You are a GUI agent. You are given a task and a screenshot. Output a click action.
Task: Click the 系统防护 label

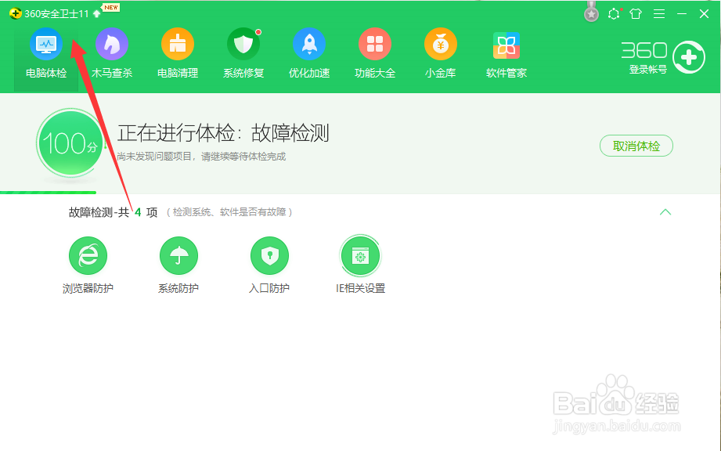coord(178,288)
